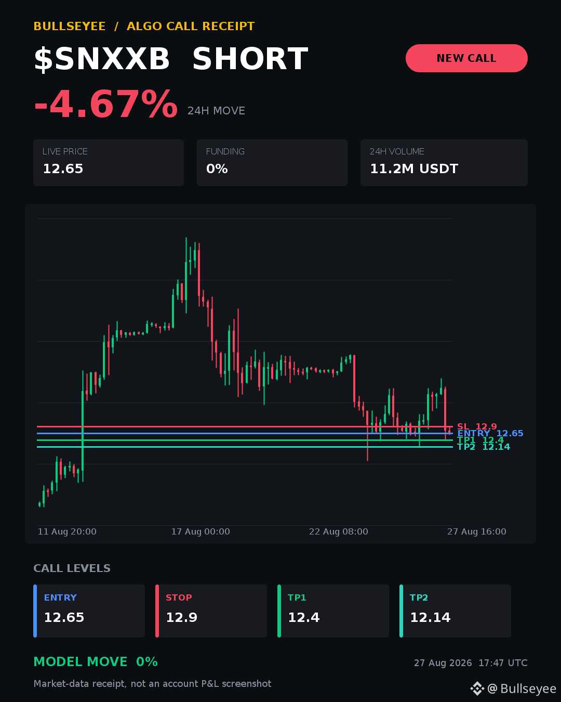Click the ALGO CALL RECEIPT header text
The image size is (561, 702).
[191, 27]
